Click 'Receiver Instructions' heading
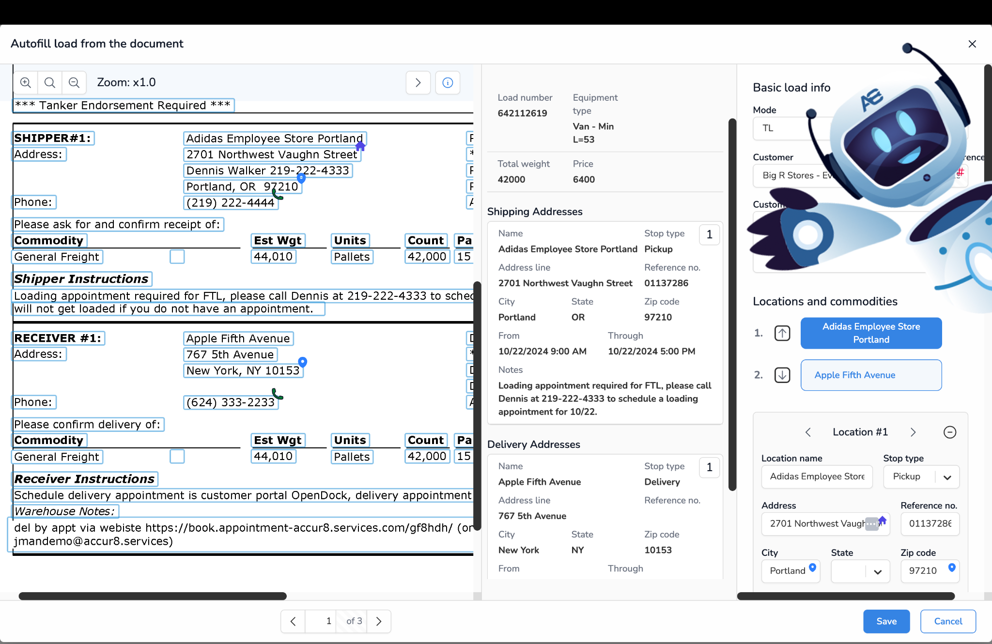 click(x=84, y=479)
